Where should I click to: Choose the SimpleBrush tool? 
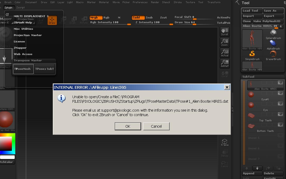click(x=252, y=56)
